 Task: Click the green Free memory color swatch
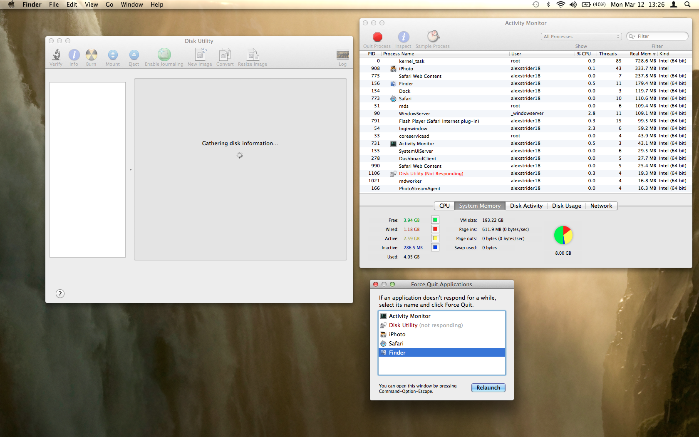click(435, 220)
